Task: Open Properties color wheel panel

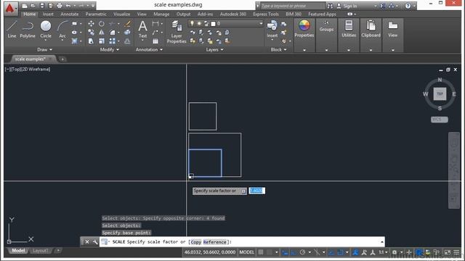Action: (x=304, y=29)
